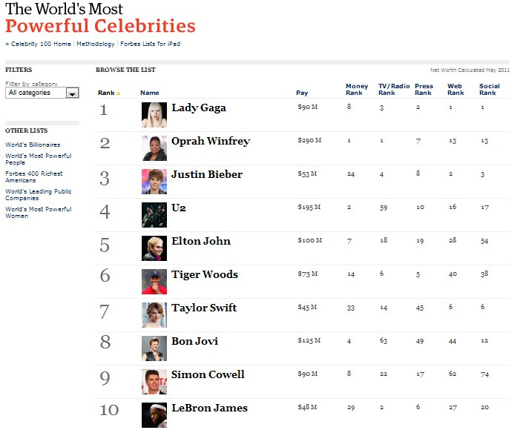Open World's Billionaires list
526x430 pixels.
pos(33,145)
